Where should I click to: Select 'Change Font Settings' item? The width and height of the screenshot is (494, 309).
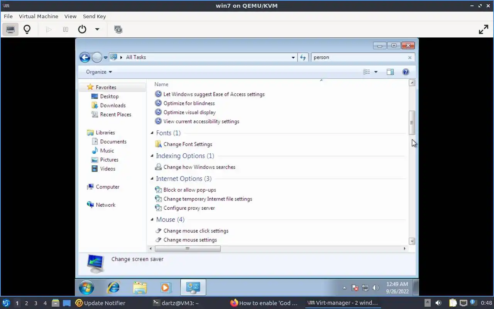(x=188, y=144)
